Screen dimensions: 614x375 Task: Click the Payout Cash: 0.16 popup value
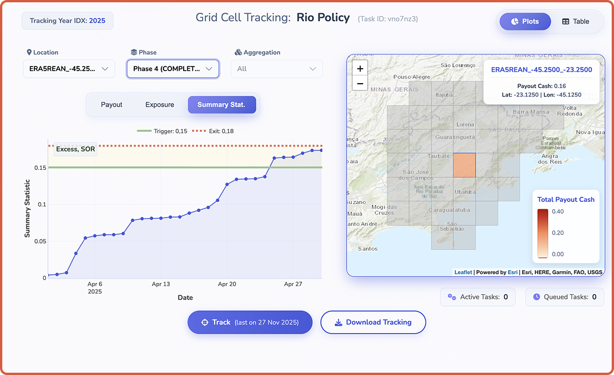pos(542,86)
